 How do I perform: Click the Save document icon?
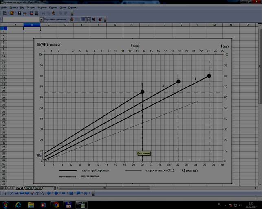[19, 13]
